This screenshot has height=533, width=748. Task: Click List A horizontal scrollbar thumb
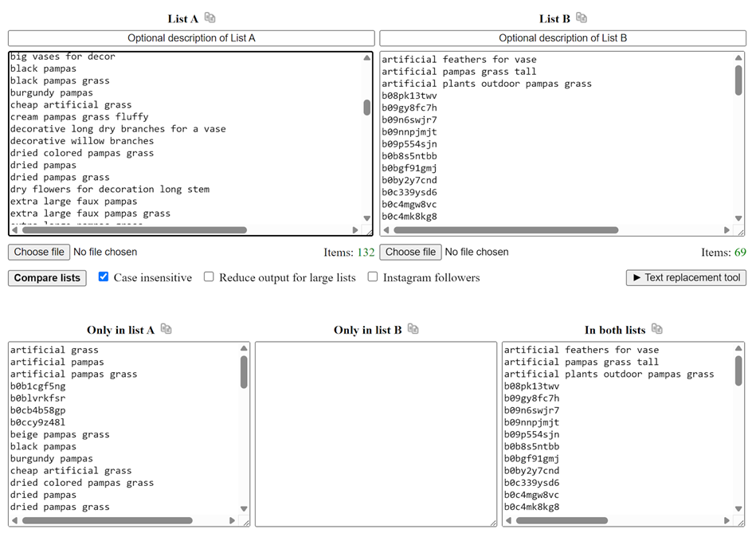pyautogui.click(x=135, y=230)
